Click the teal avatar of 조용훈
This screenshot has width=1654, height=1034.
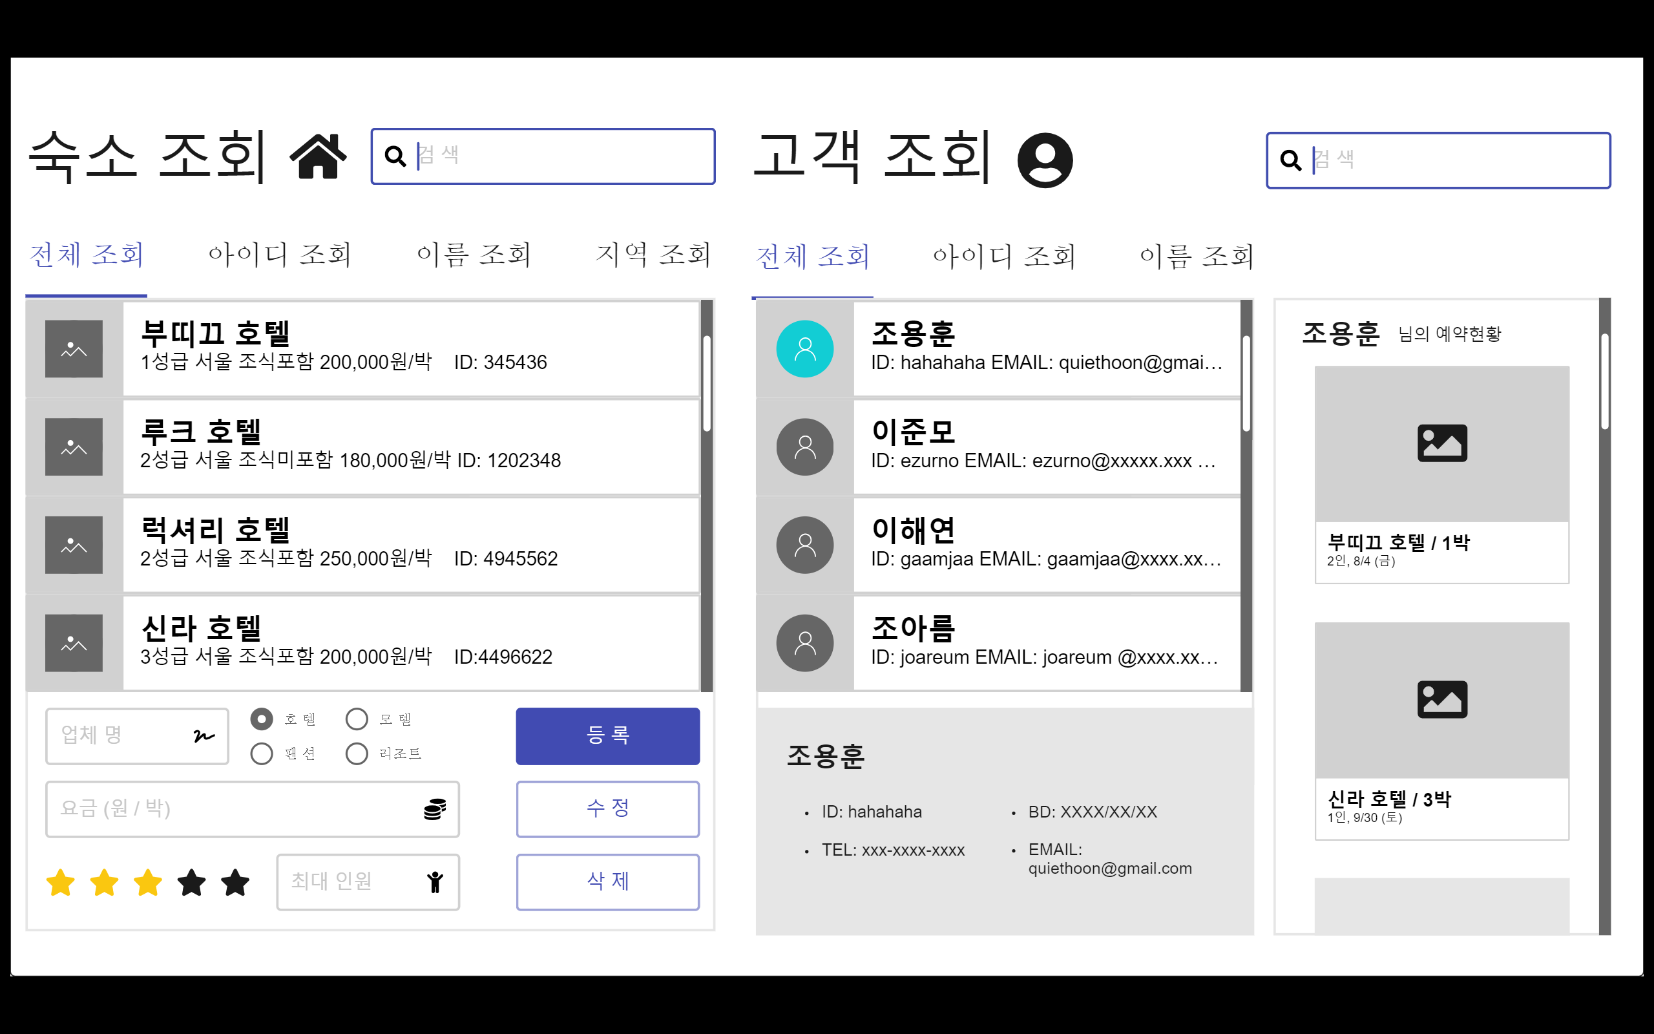tap(805, 349)
